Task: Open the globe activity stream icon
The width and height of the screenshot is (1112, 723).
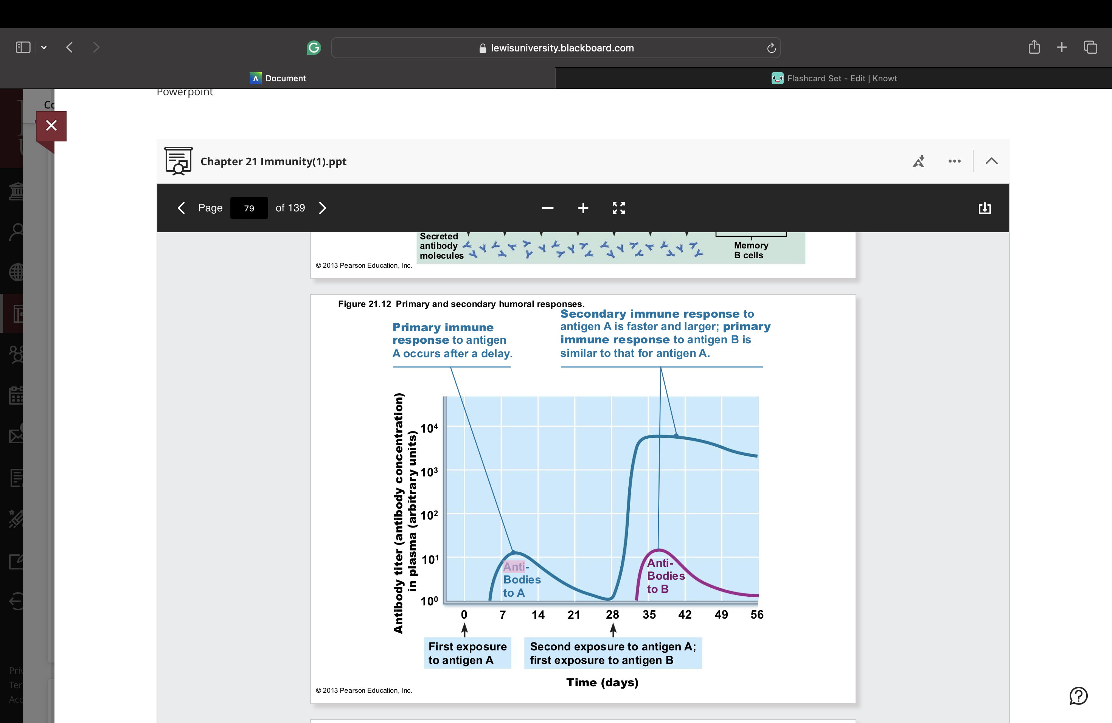Action: click(x=16, y=272)
